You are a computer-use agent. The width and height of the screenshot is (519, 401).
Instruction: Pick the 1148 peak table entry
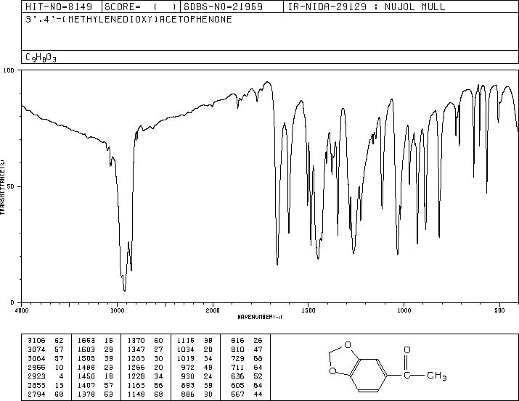(145, 394)
